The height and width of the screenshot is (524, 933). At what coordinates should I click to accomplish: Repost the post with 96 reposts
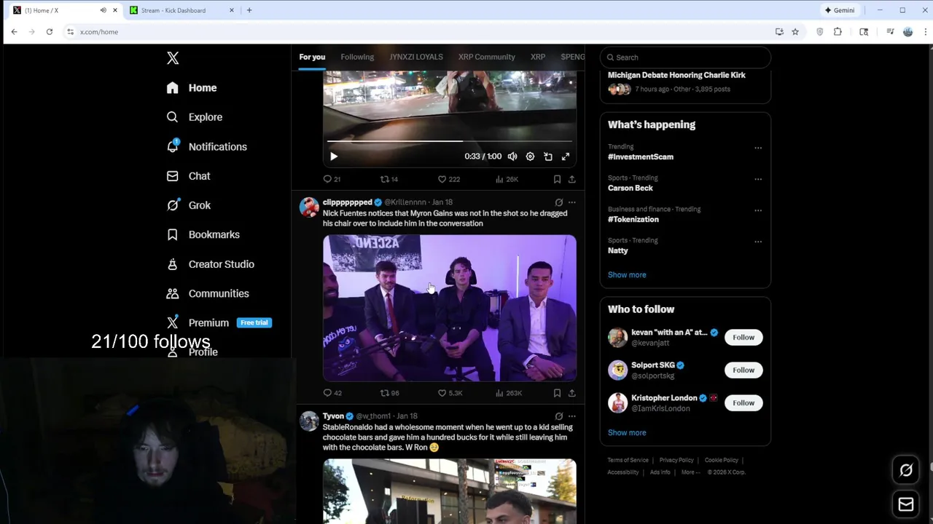coord(389,393)
